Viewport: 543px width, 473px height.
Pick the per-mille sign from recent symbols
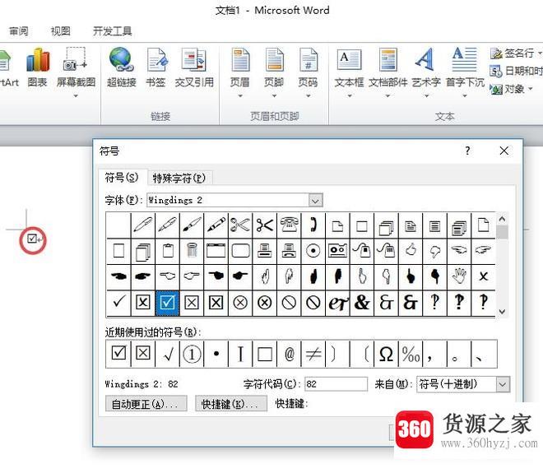411,354
